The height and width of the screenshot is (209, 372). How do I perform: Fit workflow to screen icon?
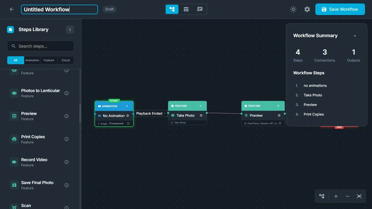click(359, 196)
